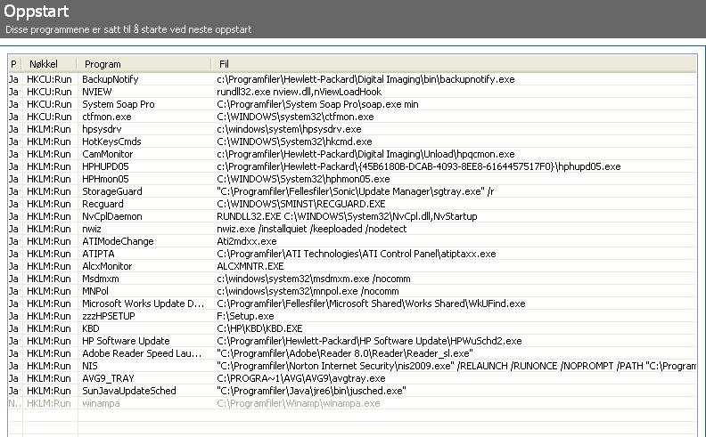Click the HPWuSchd2.exe file path
Viewport: 706px width, 437px height.
(369, 341)
